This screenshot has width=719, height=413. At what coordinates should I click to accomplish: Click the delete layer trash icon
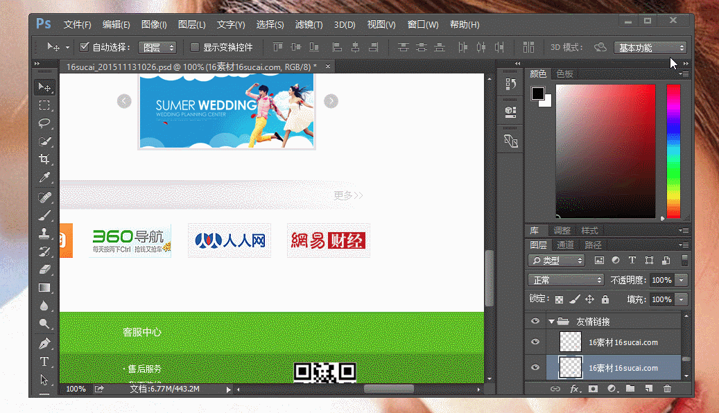(667, 389)
